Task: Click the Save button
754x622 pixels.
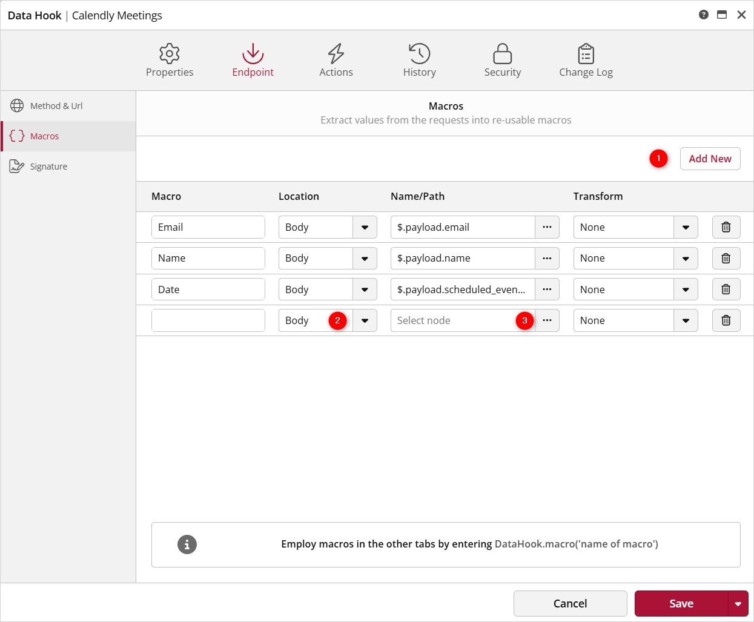Action: point(681,604)
